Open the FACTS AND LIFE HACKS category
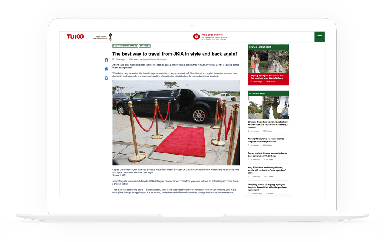Image resolution: width=384 pixels, height=242 pixels. (x=125, y=46)
